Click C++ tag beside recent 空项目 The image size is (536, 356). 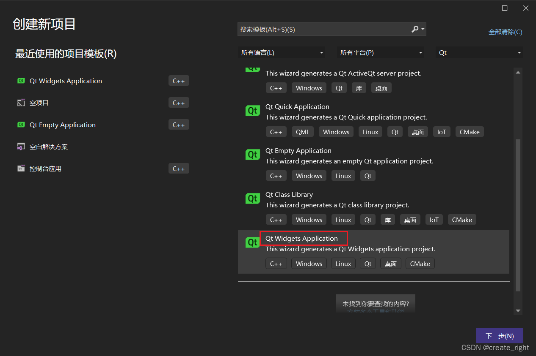coord(179,103)
